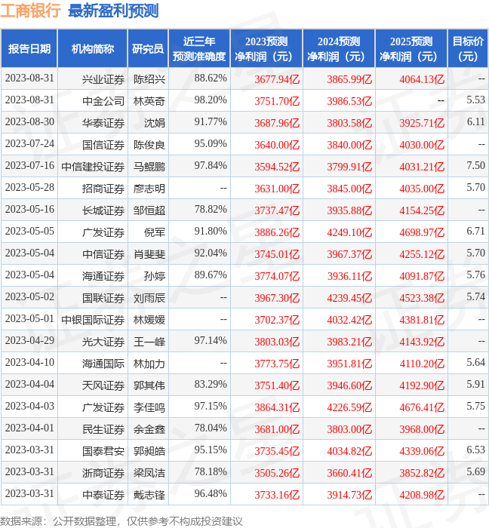Image resolution: width=489 pixels, height=528 pixels.
Task: Click analyst name 余金鑫
Action: pyautogui.click(x=149, y=429)
